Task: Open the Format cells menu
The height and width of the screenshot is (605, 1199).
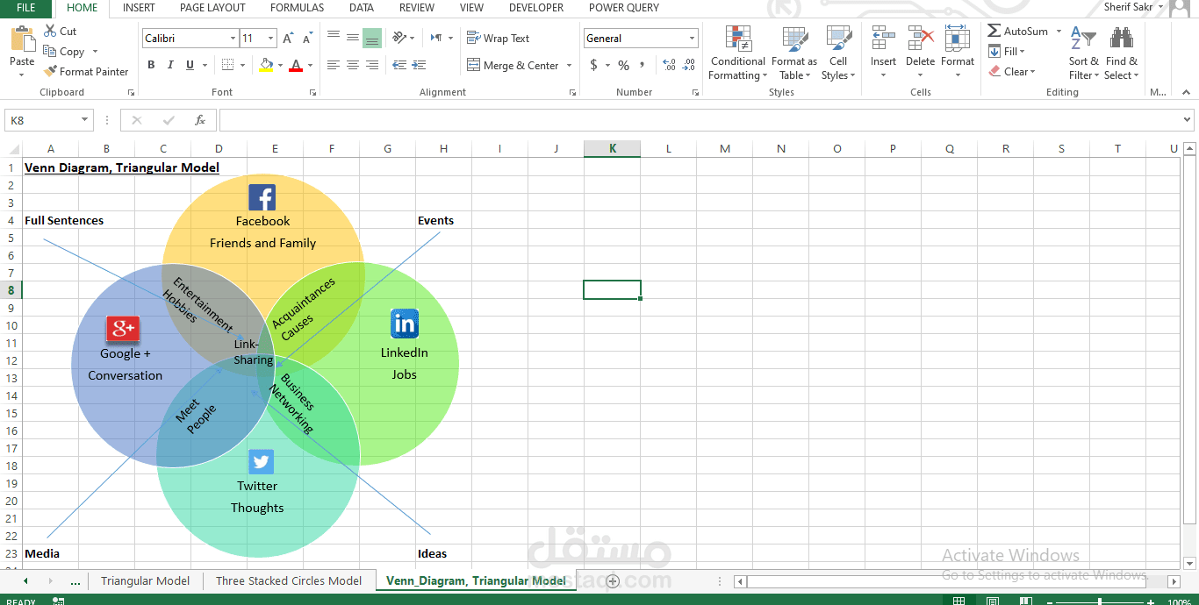Action: pos(958,51)
